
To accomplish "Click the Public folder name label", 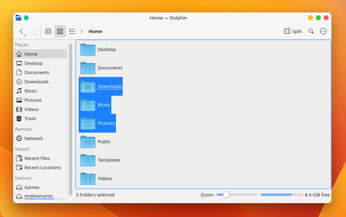I will click(x=104, y=142).
